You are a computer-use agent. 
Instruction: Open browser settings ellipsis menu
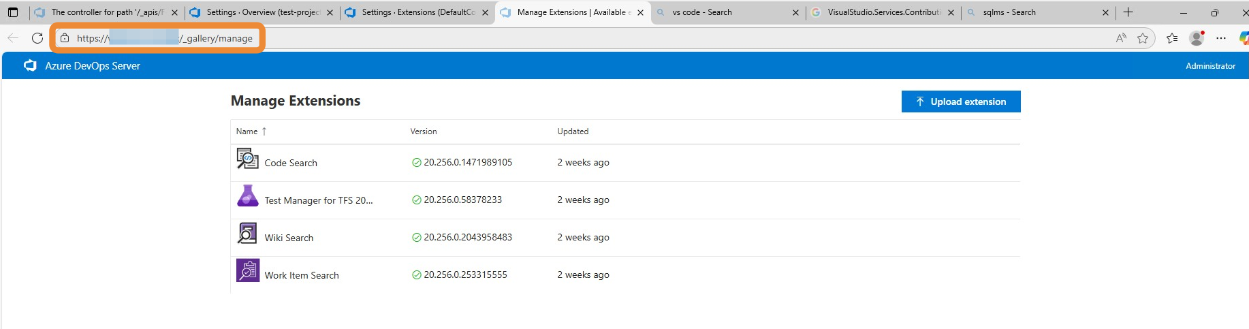point(1221,38)
